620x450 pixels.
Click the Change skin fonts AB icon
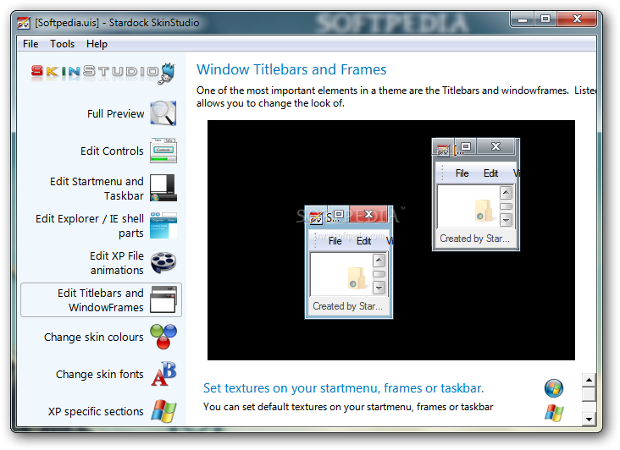click(163, 374)
